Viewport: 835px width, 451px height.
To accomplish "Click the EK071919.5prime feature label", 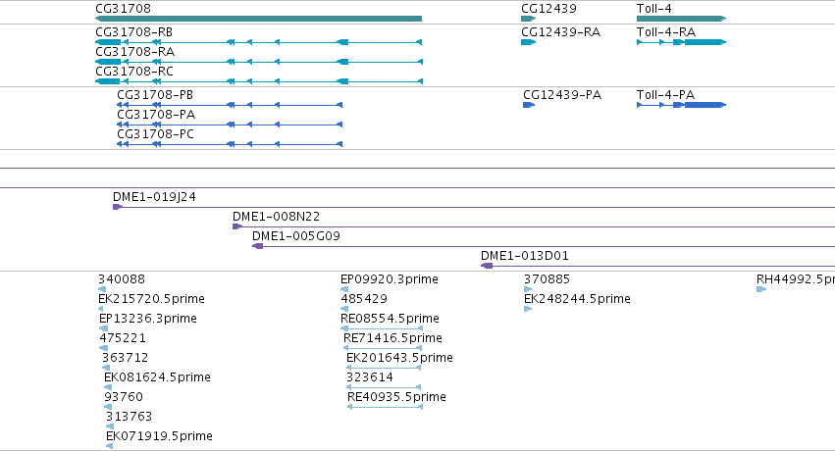I will [159, 436].
